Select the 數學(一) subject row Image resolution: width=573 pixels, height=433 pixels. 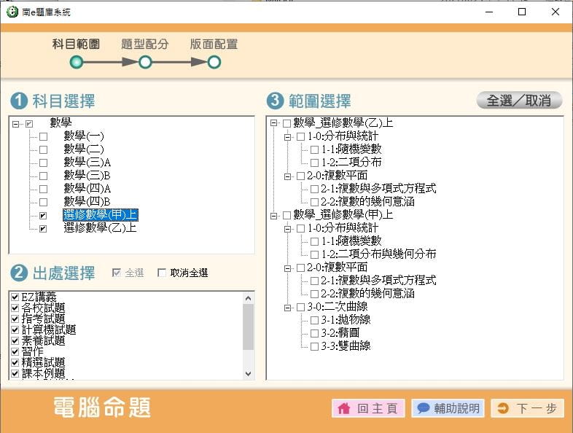pyautogui.click(x=84, y=136)
